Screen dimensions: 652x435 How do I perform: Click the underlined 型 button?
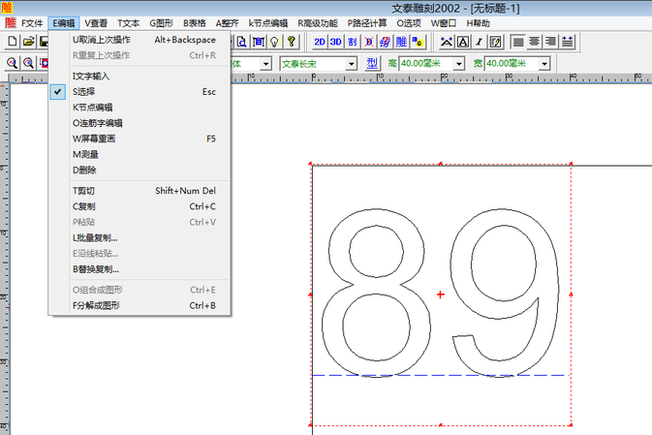373,63
